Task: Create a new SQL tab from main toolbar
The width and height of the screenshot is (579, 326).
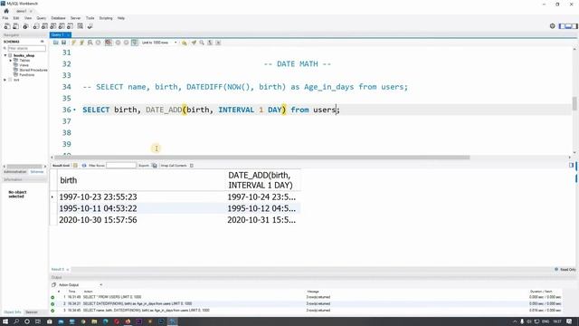Action: pyautogui.click(x=7, y=26)
